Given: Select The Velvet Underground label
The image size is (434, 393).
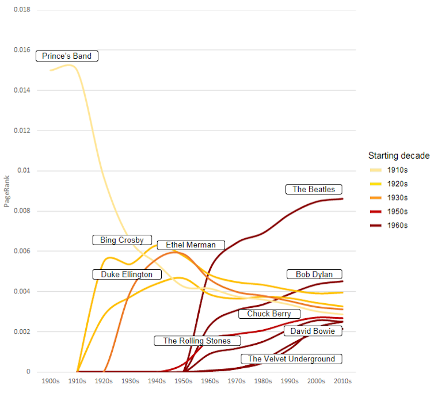Looking at the screenshot, I should pyautogui.click(x=291, y=359).
